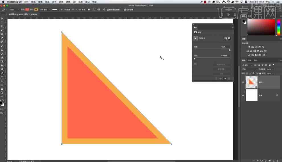The height and width of the screenshot is (162, 282).
Task: Click the hue spectrum slider
Action: pos(279,27)
